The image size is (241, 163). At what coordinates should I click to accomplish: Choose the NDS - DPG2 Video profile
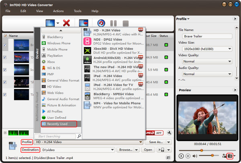pyautogui.click(x=114, y=42)
